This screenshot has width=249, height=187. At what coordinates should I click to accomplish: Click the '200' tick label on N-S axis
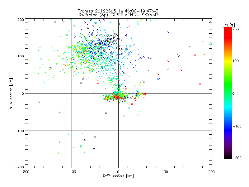(21, 20)
